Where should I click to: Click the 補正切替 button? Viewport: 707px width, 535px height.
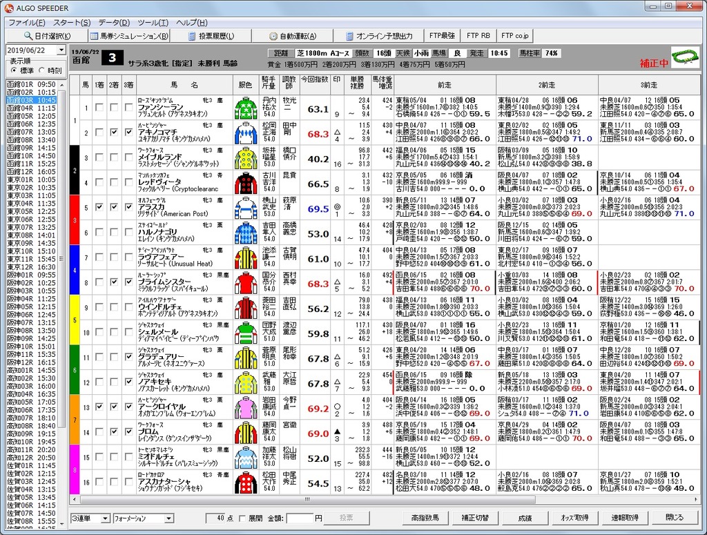475,518
